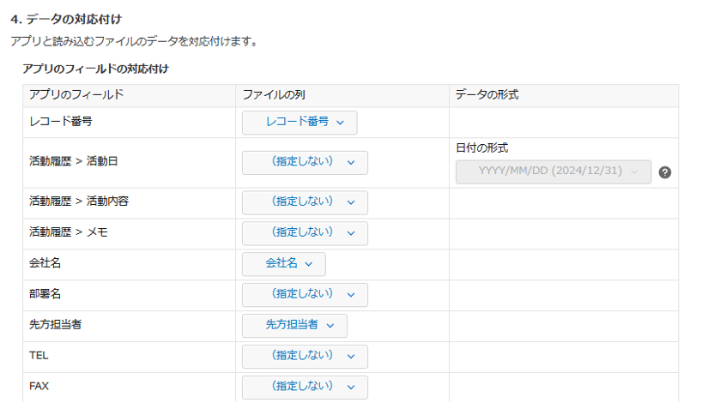
Task: Choose a file column for 活動履歴 > メモ
Action: click(305, 233)
